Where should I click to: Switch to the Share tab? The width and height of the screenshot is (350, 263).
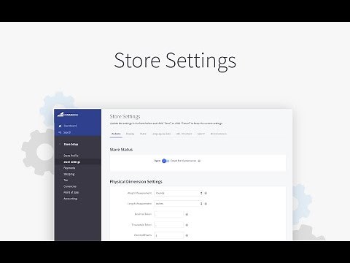click(143, 134)
